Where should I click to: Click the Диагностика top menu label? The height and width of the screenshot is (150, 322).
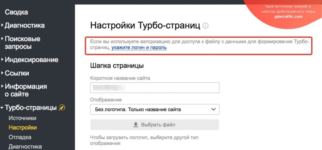point(25,25)
